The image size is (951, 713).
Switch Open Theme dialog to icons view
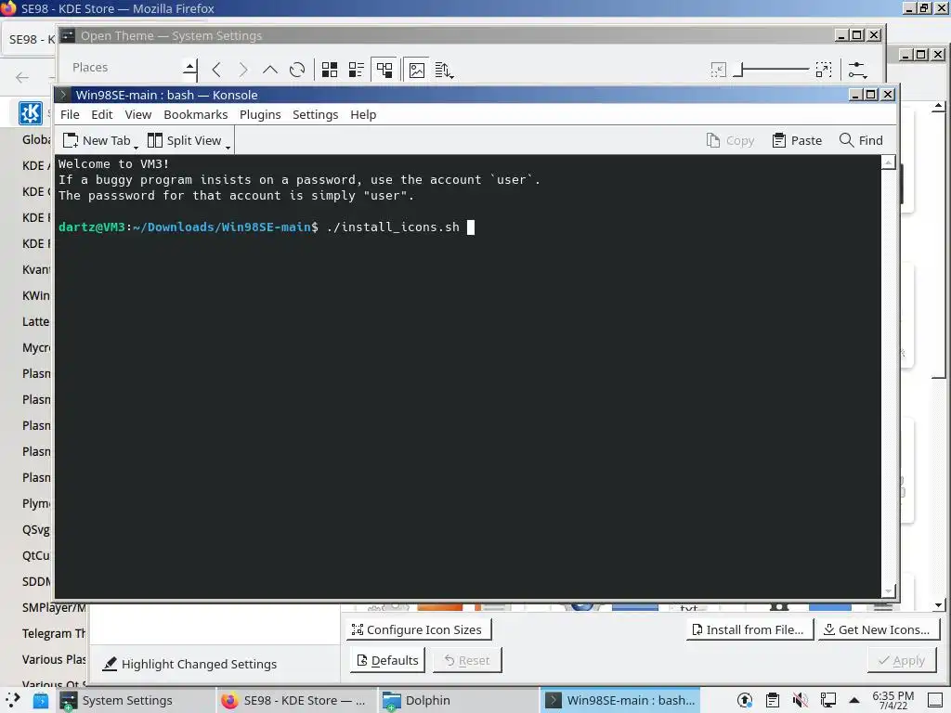(x=330, y=70)
